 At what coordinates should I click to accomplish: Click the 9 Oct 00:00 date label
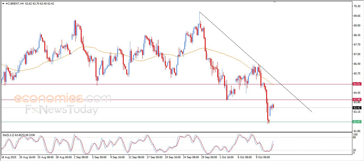[x=263, y=157]
